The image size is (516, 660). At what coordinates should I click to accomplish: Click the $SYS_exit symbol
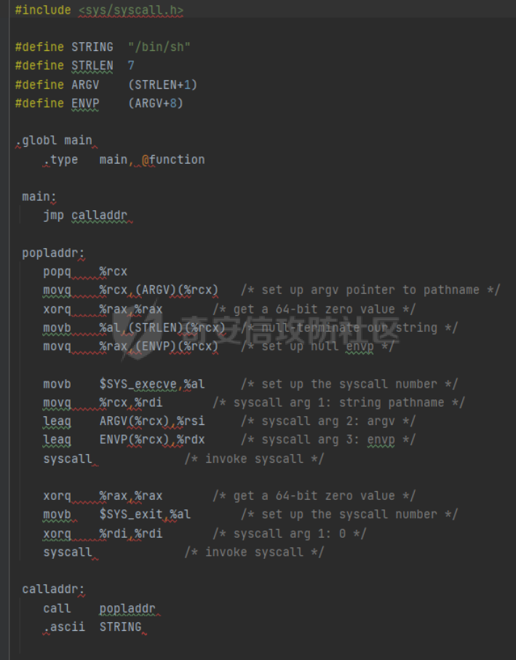[131, 514]
